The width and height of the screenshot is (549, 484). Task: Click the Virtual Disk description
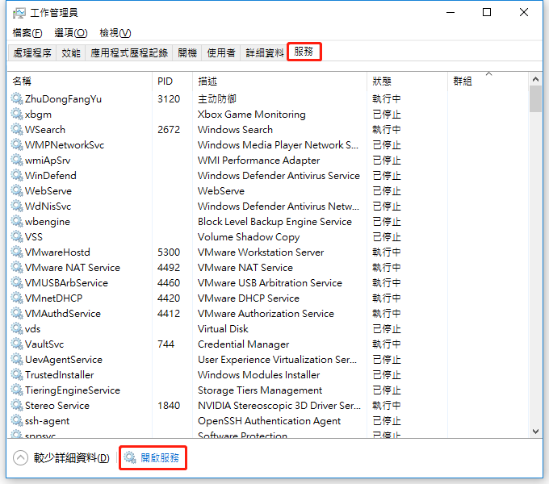click(x=223, y=329)
